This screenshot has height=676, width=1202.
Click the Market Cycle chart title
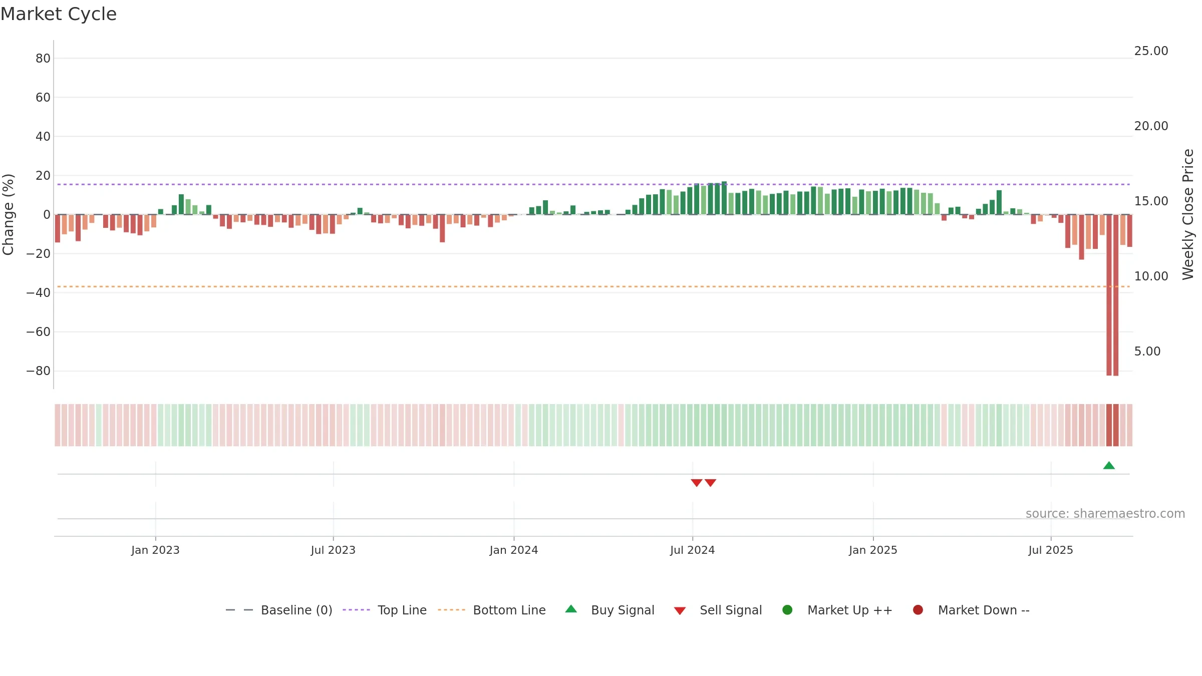(x=59, y=14)
